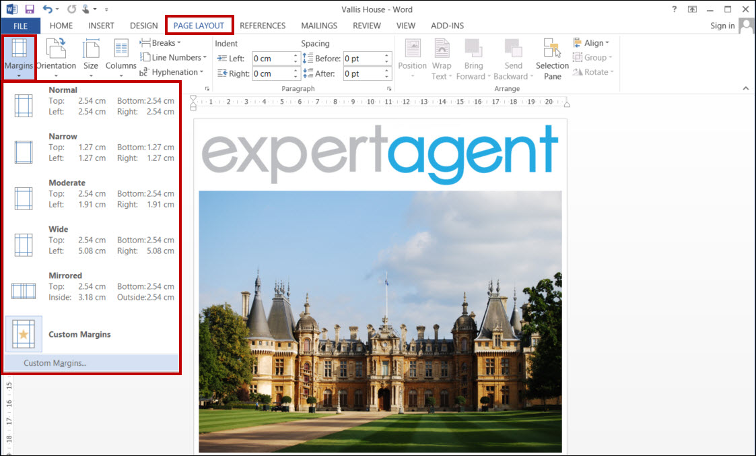This screenshot has width=756, height=456.
Task: Increase Indent Left with up arrow
Action: click(296, 55)
